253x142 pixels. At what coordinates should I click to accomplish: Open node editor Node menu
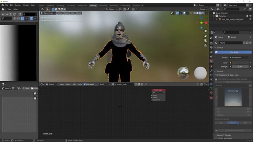point(80,84)
